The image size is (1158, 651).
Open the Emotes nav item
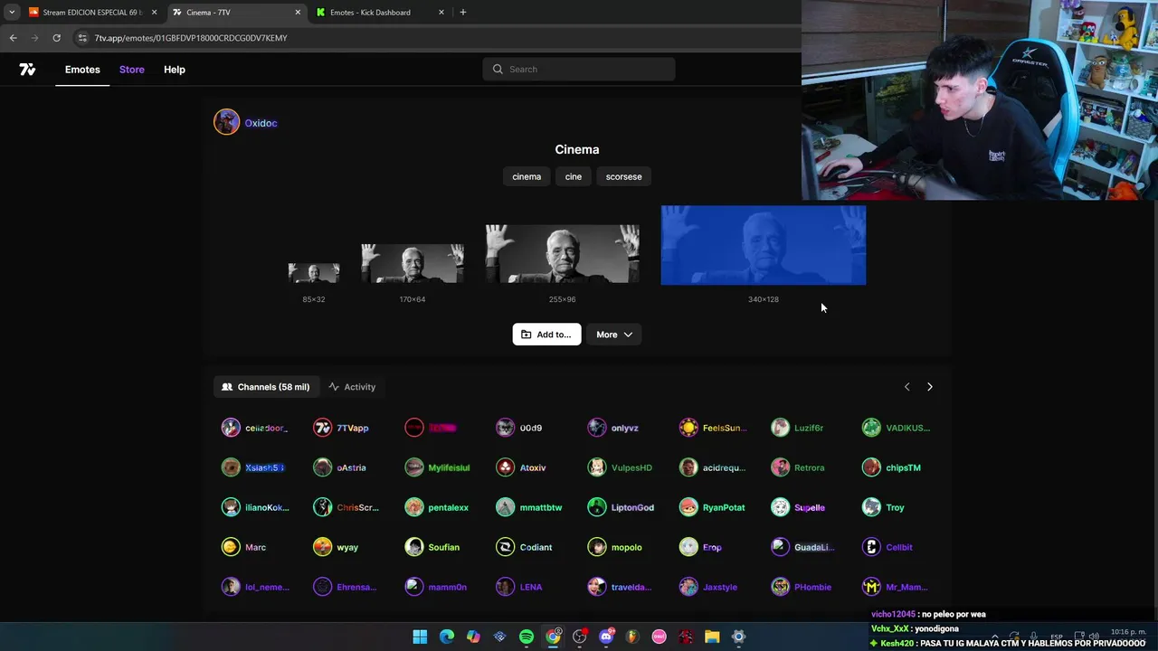tap(82, 70)
